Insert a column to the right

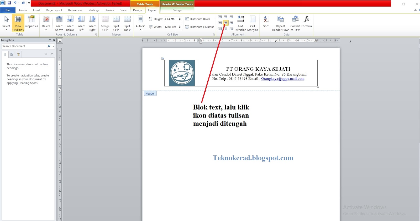coord(92,23)
